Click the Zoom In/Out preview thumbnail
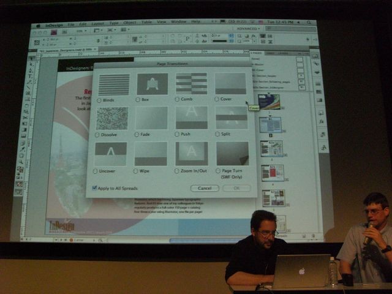Image resolution: width=392 pixels, height=294 pixels. coord(192,154)
